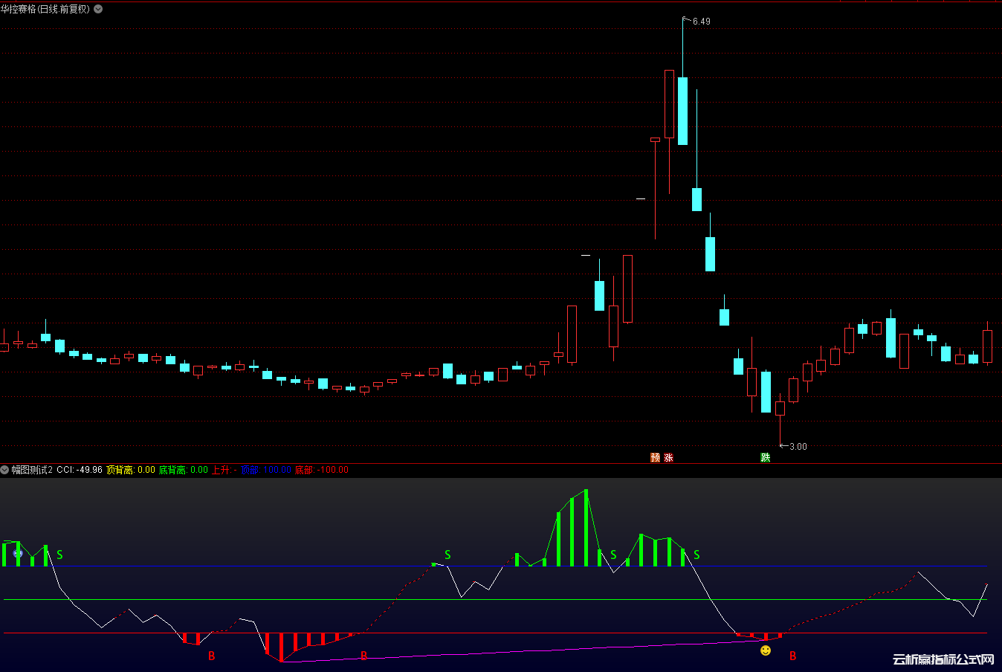Click the yellow 顶背离: 0.00 readout
The width and height of the screenshot is (1002, 672).
point(131,470)
